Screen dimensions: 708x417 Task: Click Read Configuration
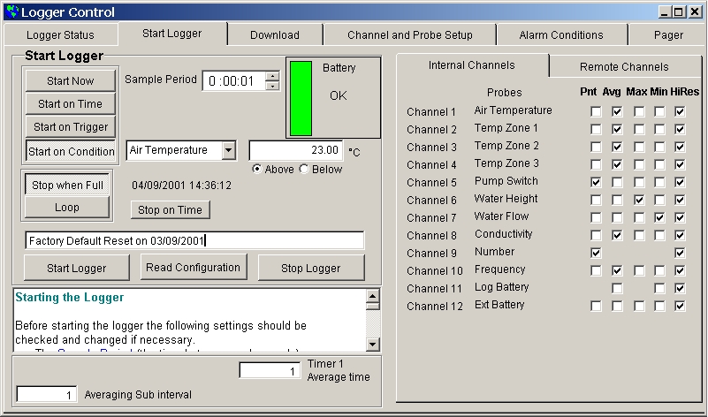pos(194,267)
